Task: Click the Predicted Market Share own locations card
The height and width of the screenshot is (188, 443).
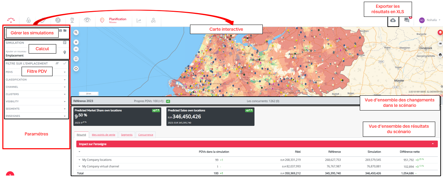Action: 117,117
